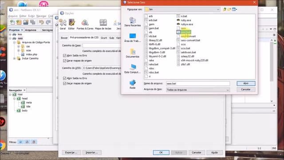Image resolution: width=284 pixels, height=160 pixels.
Task: Switch to Arquivos panel tab
Action: click(31, 30)
